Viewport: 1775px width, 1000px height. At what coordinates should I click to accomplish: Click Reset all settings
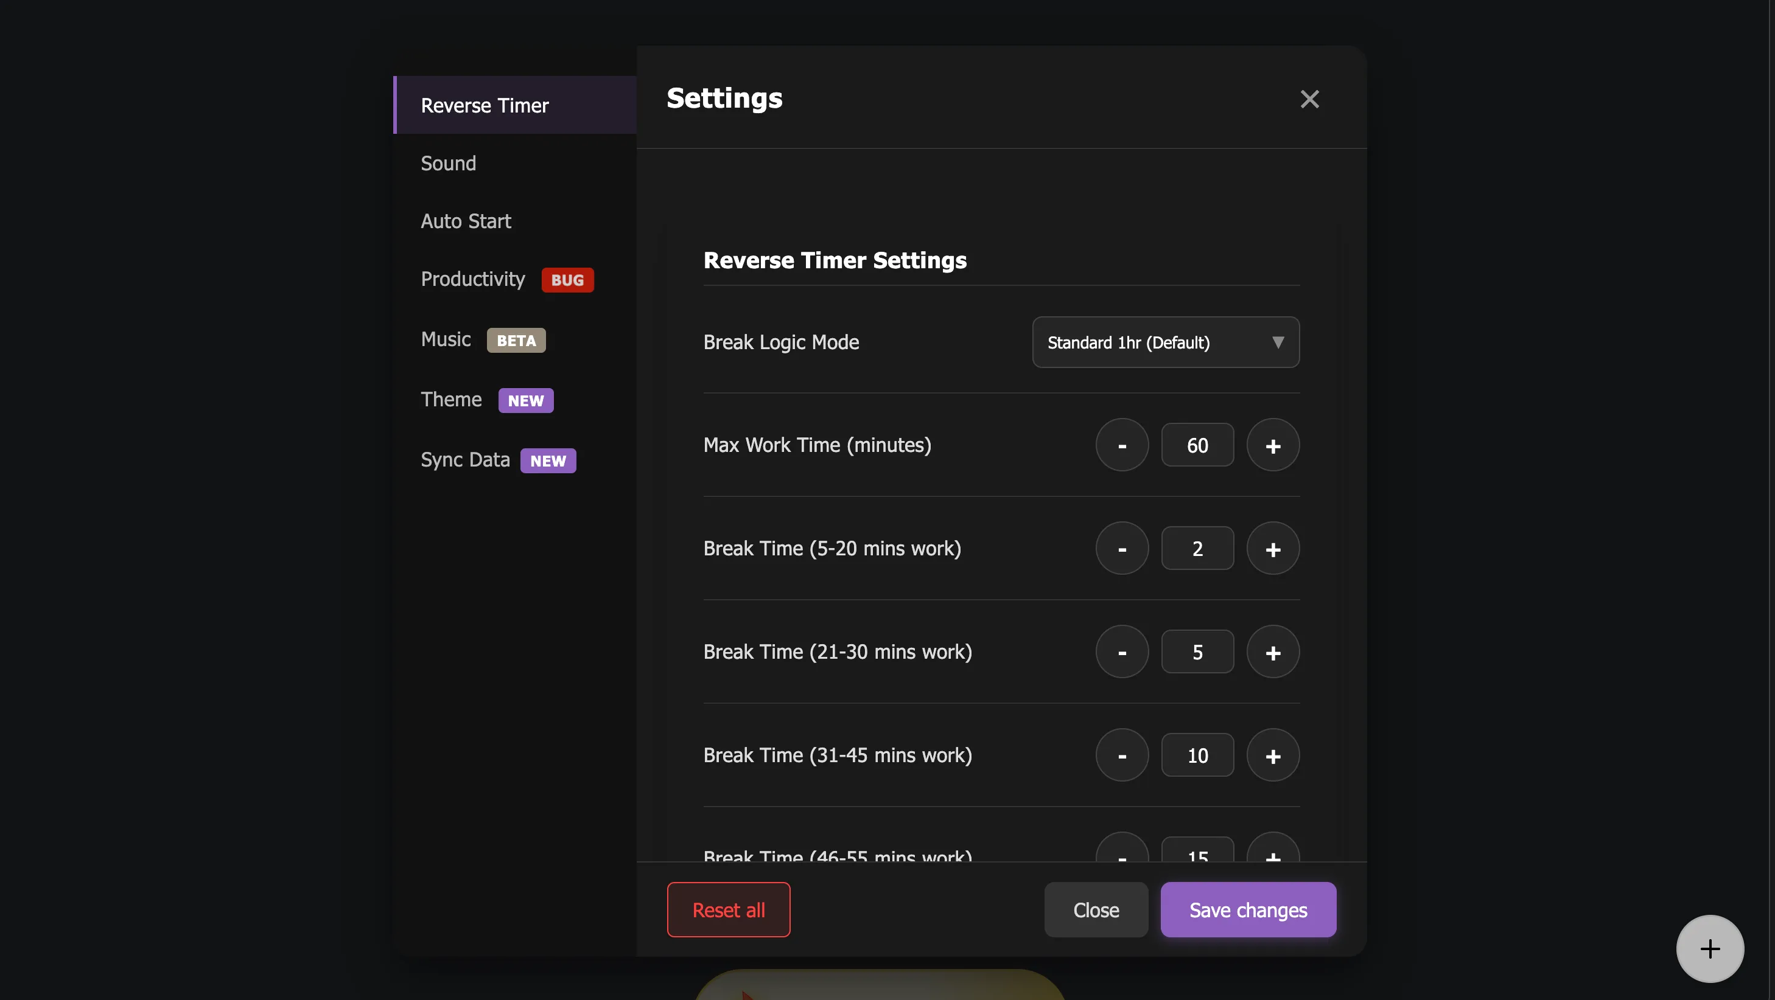click(729, 909)
